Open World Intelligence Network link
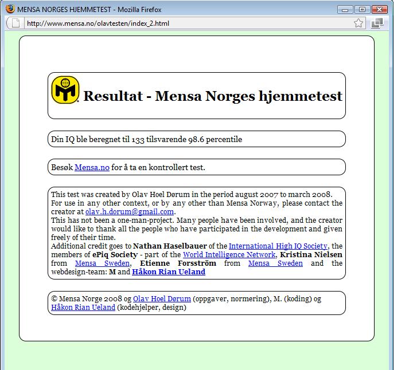The height and width of the screenshot is (370, 413). point(229,254)
